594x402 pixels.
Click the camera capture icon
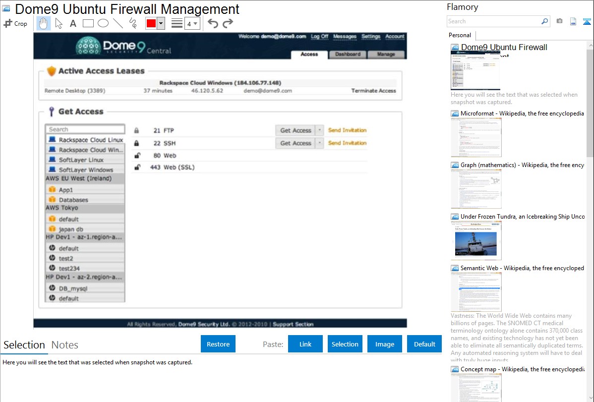pyautogui.click(x=559, y=21)
